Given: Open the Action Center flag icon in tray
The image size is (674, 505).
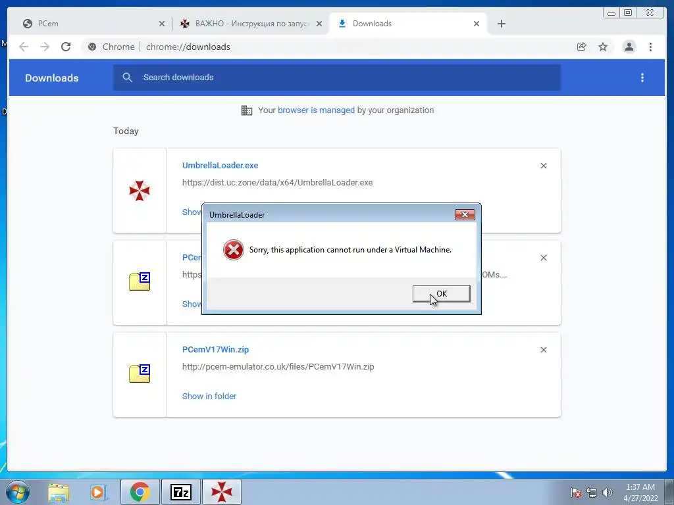Looking at the screenshot, I should pyautogui.click(x=575, y=493).
